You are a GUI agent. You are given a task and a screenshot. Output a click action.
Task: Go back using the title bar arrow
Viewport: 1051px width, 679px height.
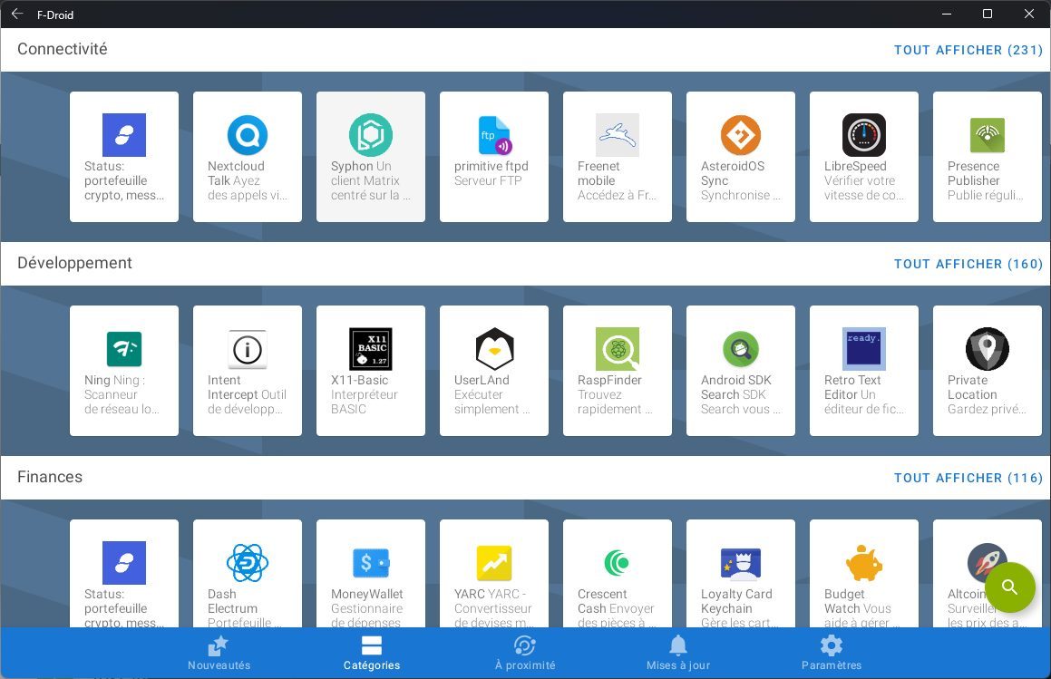17,15
